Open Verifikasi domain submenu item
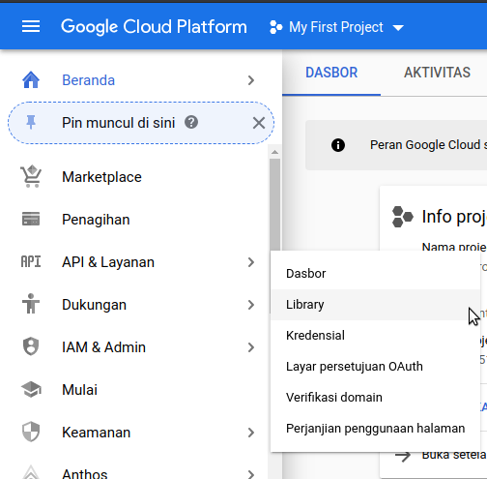The height and width of the screenshot is (479, 487). click(x=376, y=398)
